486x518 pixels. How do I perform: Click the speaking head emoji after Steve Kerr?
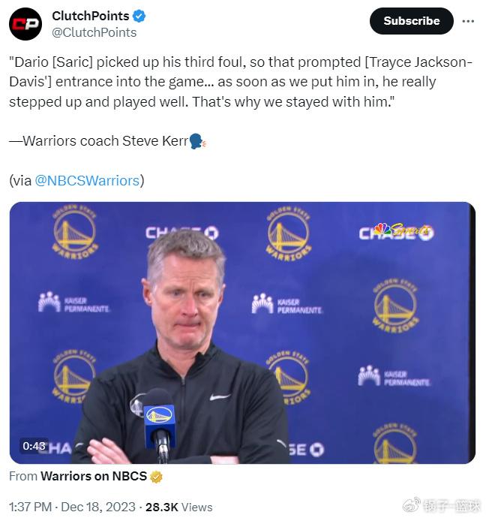(x=197, y=141)
